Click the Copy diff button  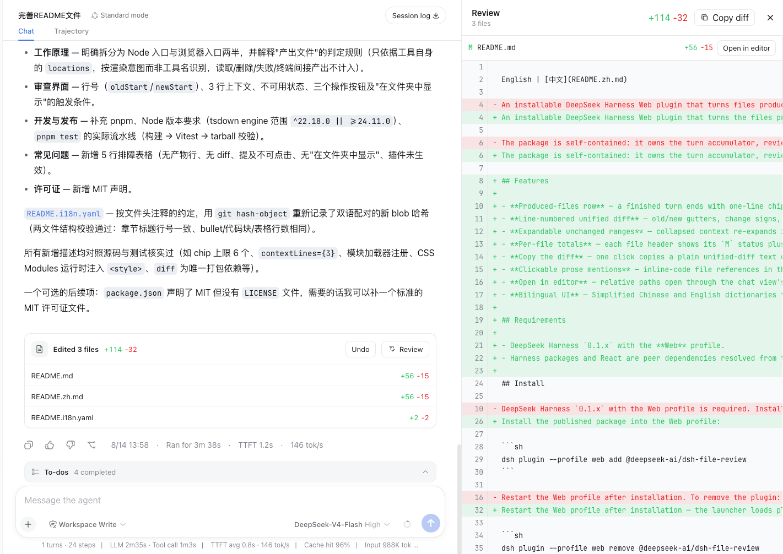point(725,18)
